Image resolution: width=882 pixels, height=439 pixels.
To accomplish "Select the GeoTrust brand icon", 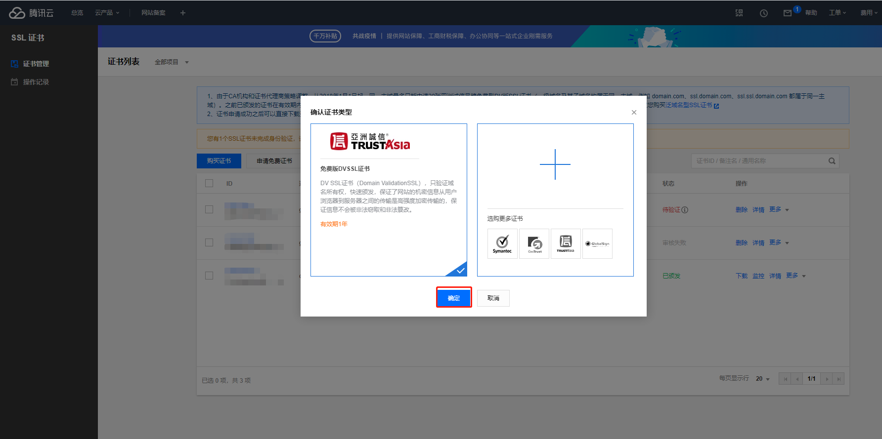I will 534,243.
